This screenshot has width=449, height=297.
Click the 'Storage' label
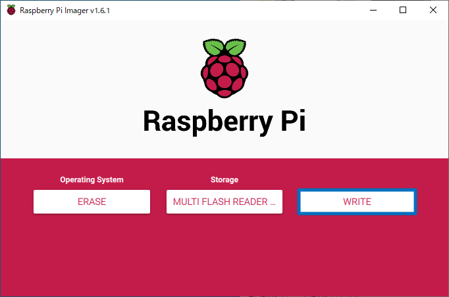224,179
